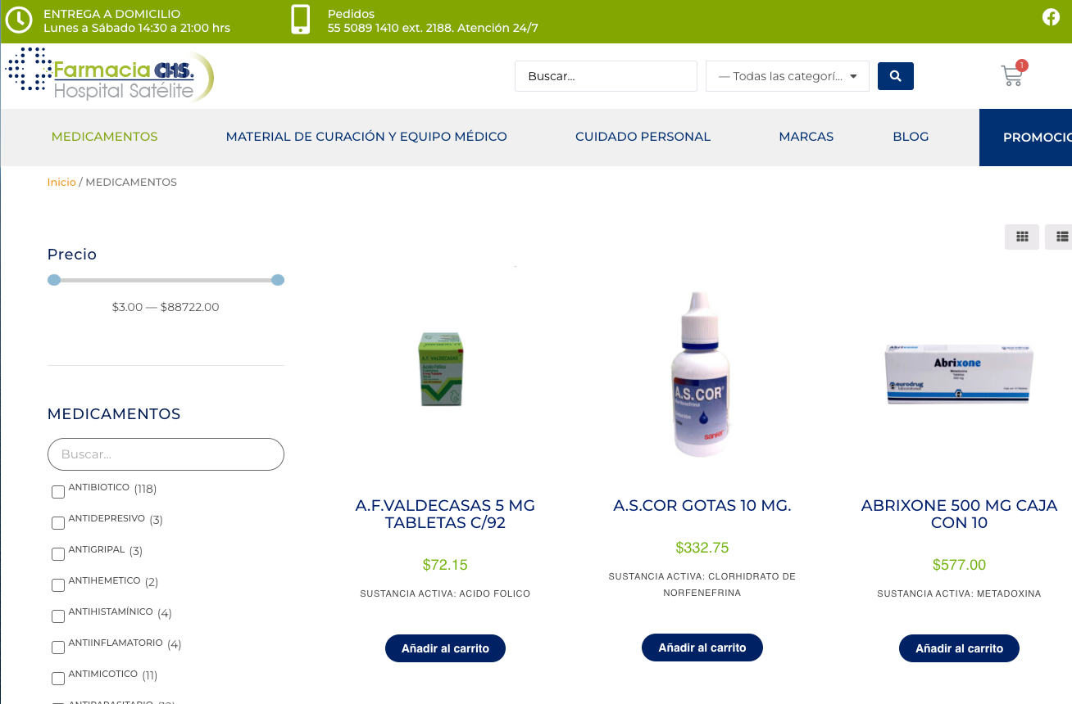This screenshot has width=1072, height=704.
Task: Click the left price slider handle
Action: (x=54, y=280)
